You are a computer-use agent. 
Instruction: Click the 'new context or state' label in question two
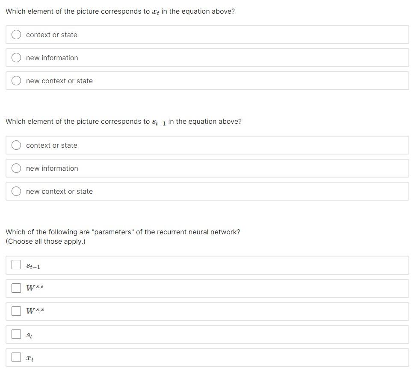coord(59,191)
